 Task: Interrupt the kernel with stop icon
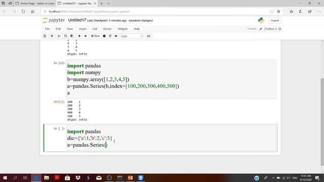tap(104, 36)
